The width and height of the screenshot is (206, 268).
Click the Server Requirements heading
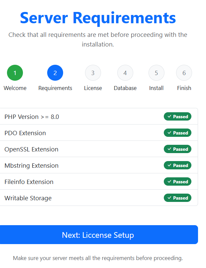(x=98, y=18)
